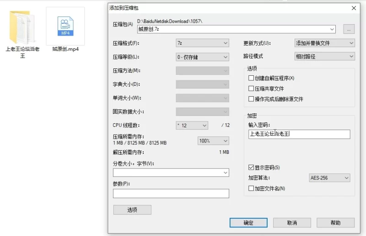Click the 娀原创.mp4 file name label
The image size is (366, 236).
click(x=65, y=49)
